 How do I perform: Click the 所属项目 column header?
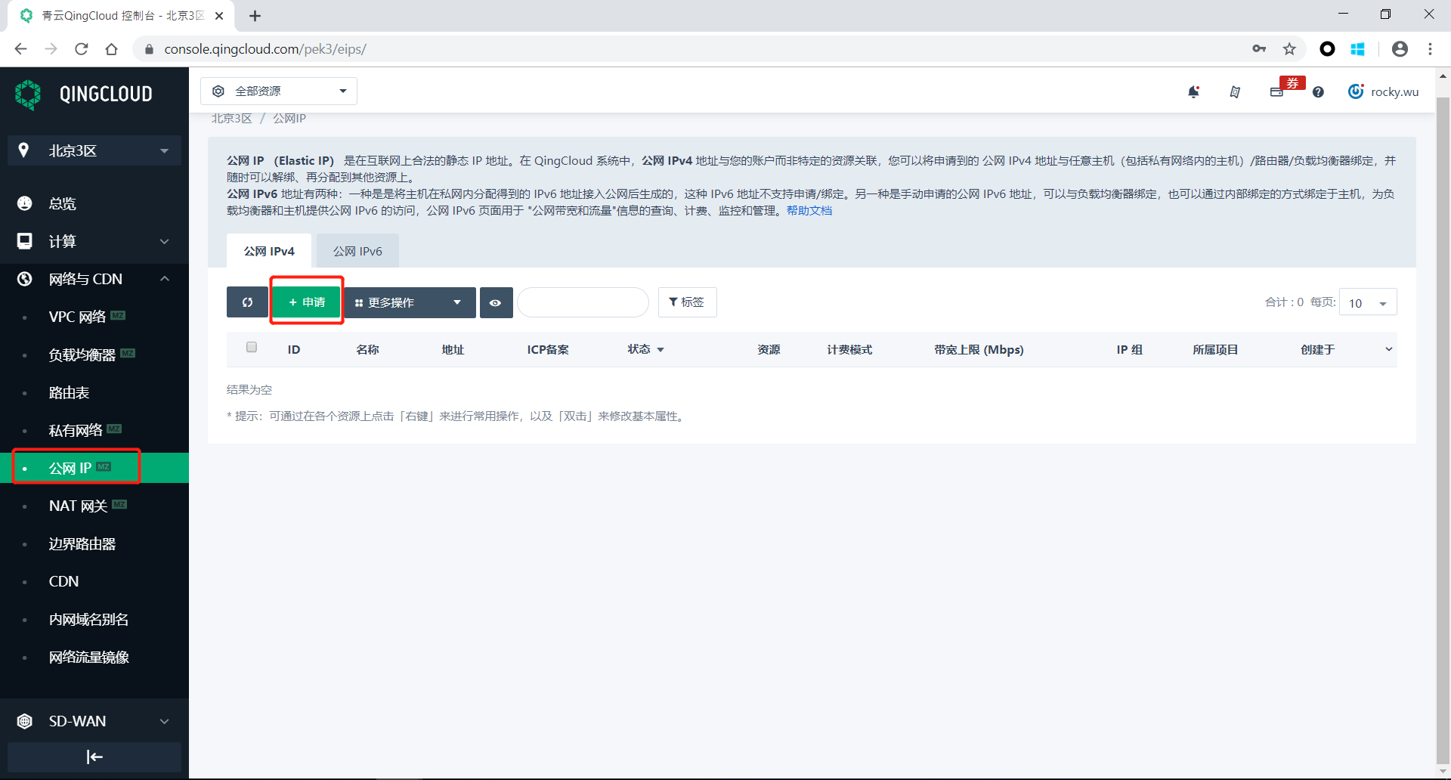pyautogui.click(x=1215, y=349)
